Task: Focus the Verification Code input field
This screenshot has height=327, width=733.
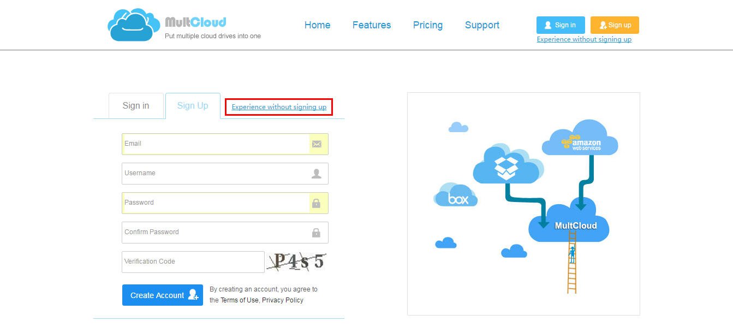Action: tap(193, 262)
